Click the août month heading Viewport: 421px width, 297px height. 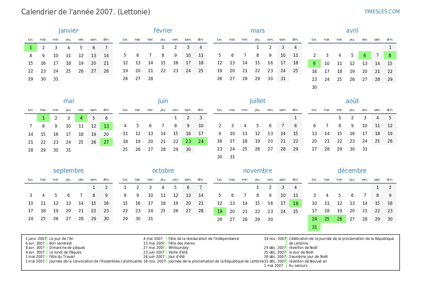pos(352,101)
